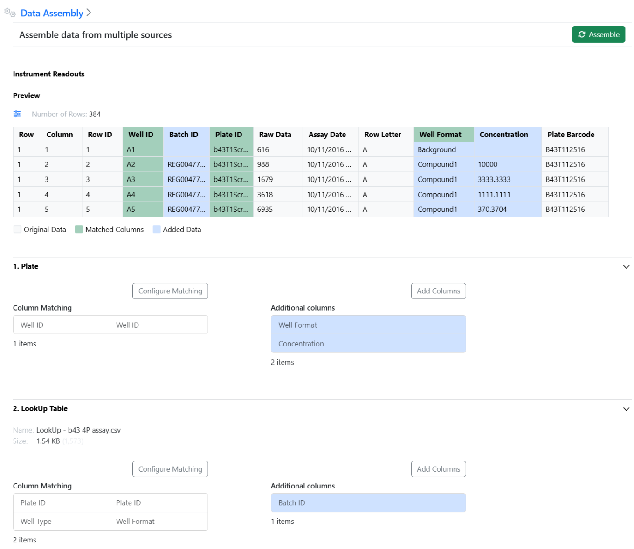Viewport: 634px width, 549px height.
Task: Select the A5 well ID cell
Action: click(x=143, y=210)
